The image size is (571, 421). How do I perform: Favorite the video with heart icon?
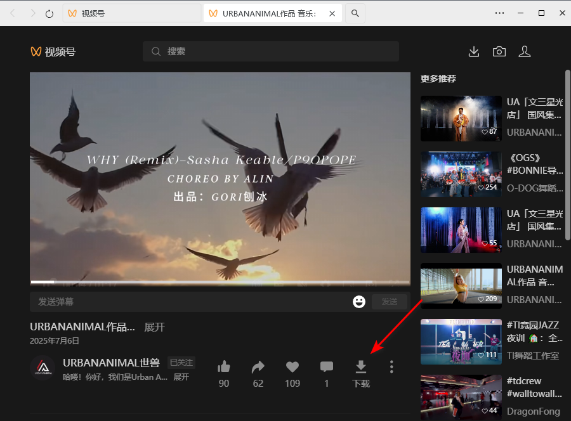coord(292,367)
